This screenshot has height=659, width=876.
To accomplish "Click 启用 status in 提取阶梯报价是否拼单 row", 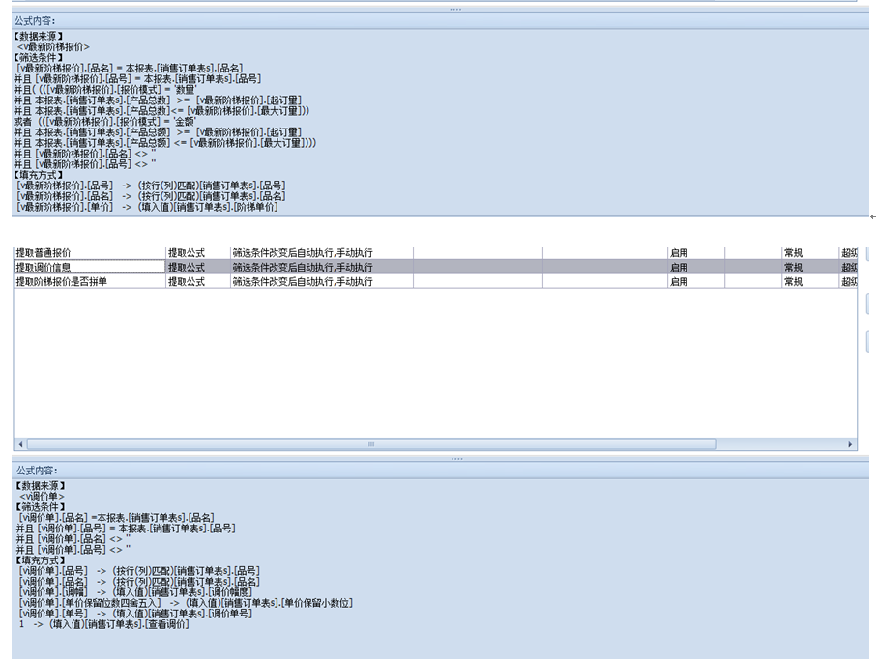I will [x=695, y=281].
